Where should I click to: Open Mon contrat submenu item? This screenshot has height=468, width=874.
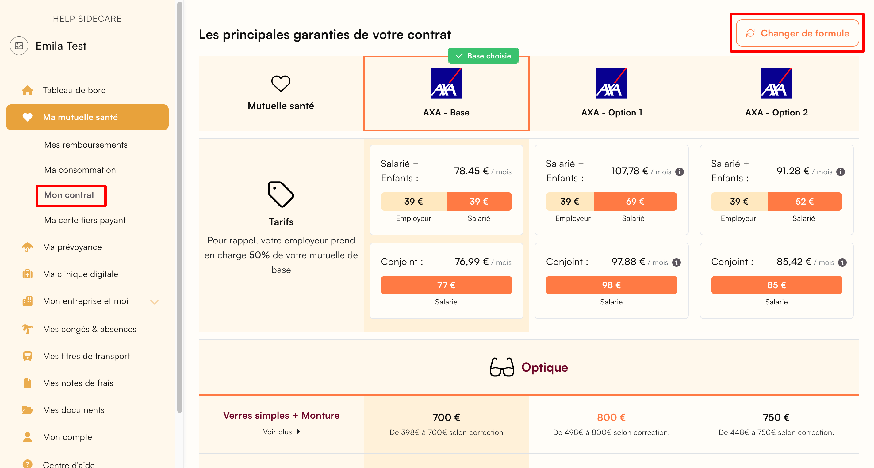point(70,195)
